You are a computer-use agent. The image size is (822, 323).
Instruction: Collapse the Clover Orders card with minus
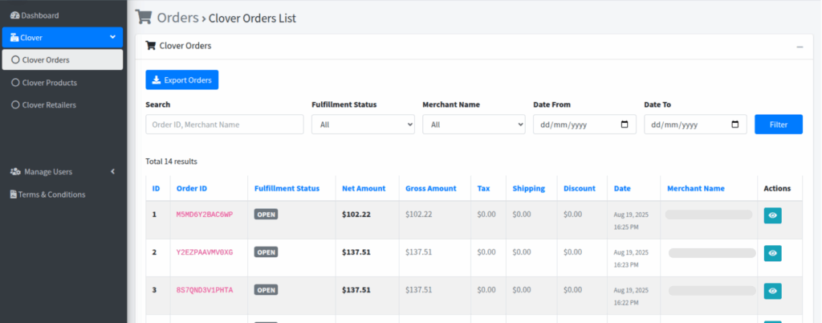[800, 47]
